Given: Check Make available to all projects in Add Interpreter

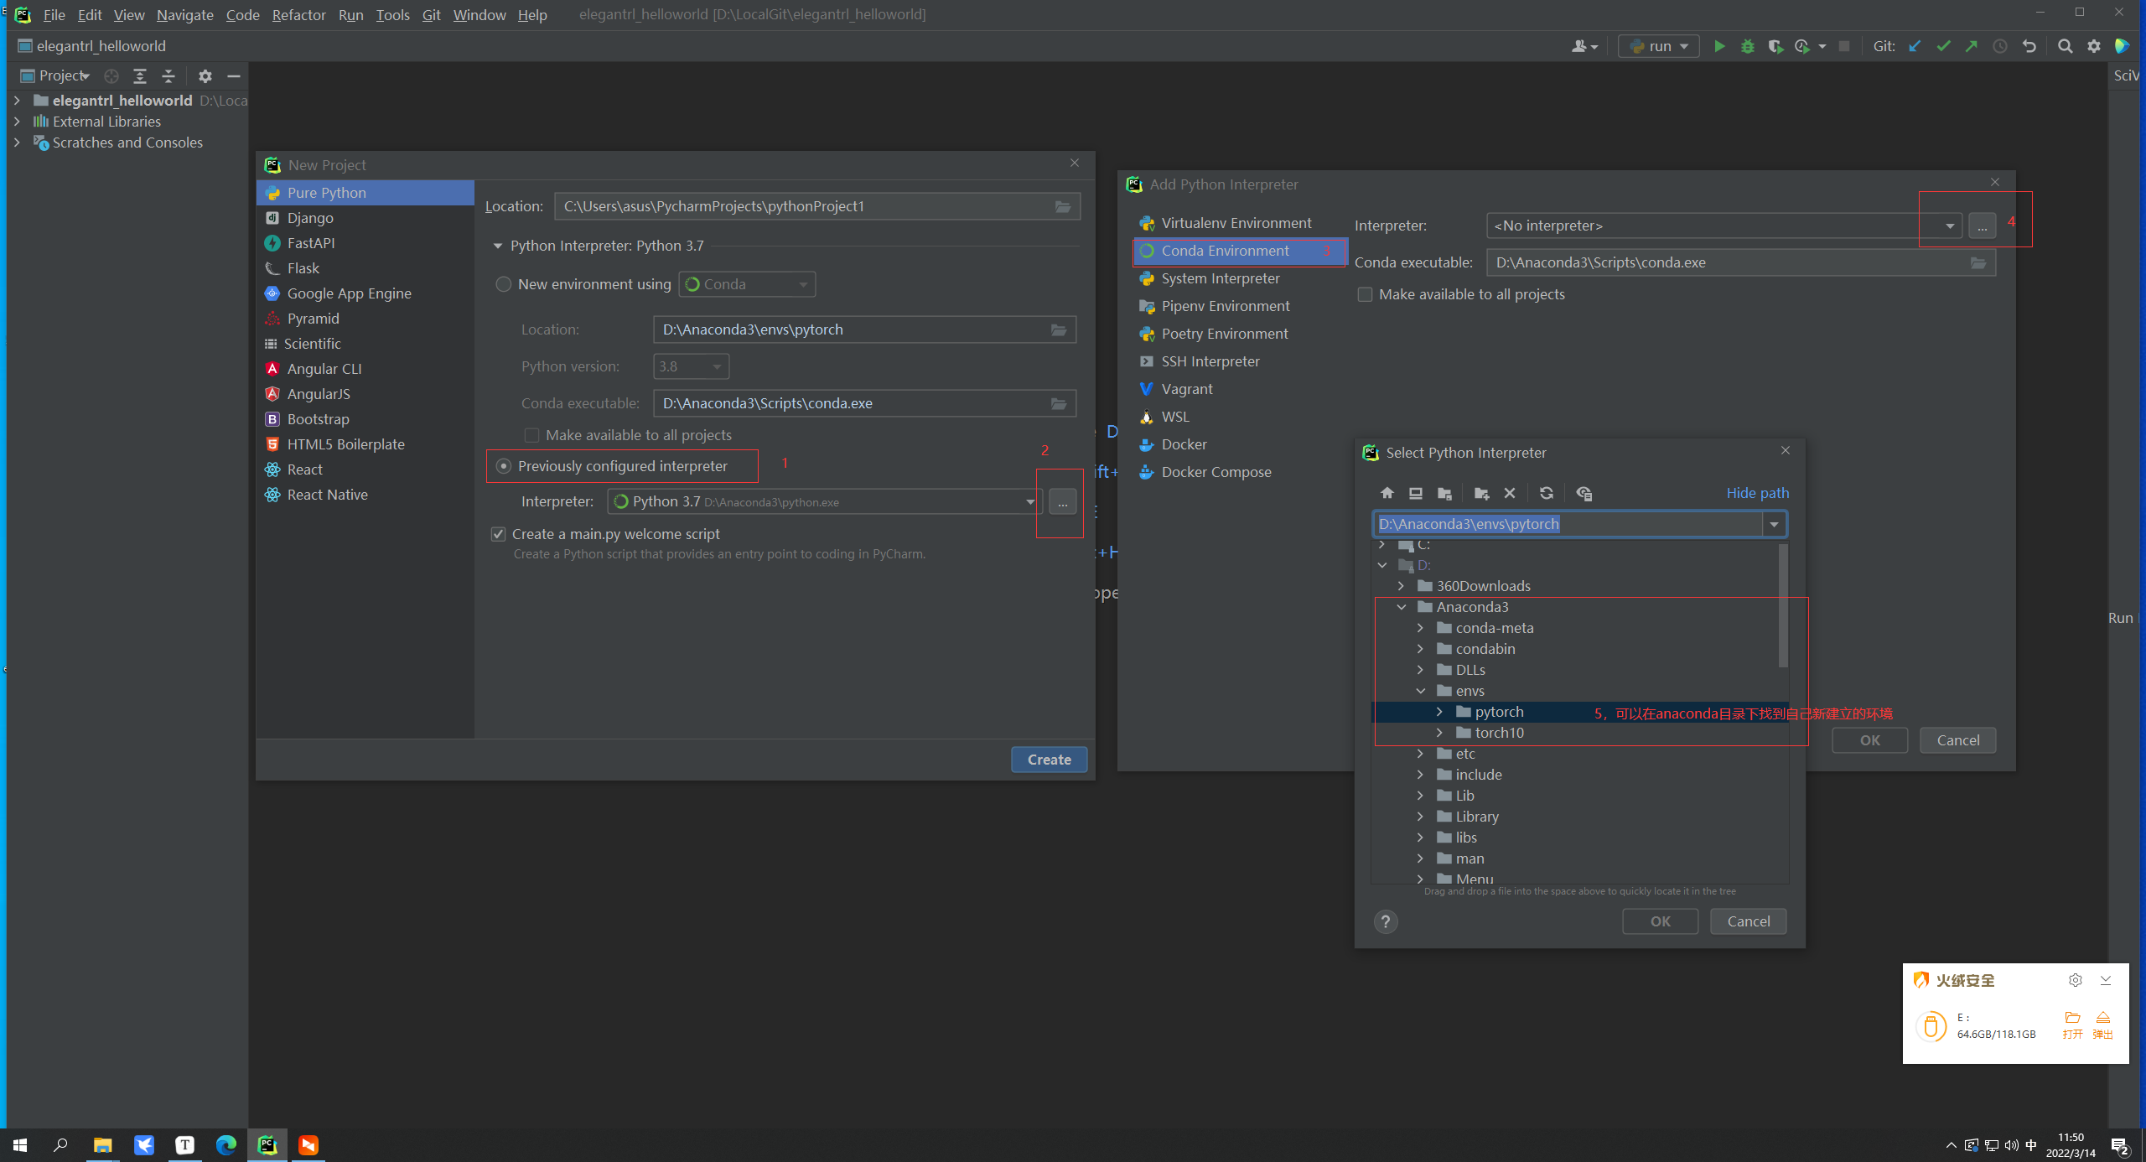Looking at the screenshot, I should [x=1365, y=294].
